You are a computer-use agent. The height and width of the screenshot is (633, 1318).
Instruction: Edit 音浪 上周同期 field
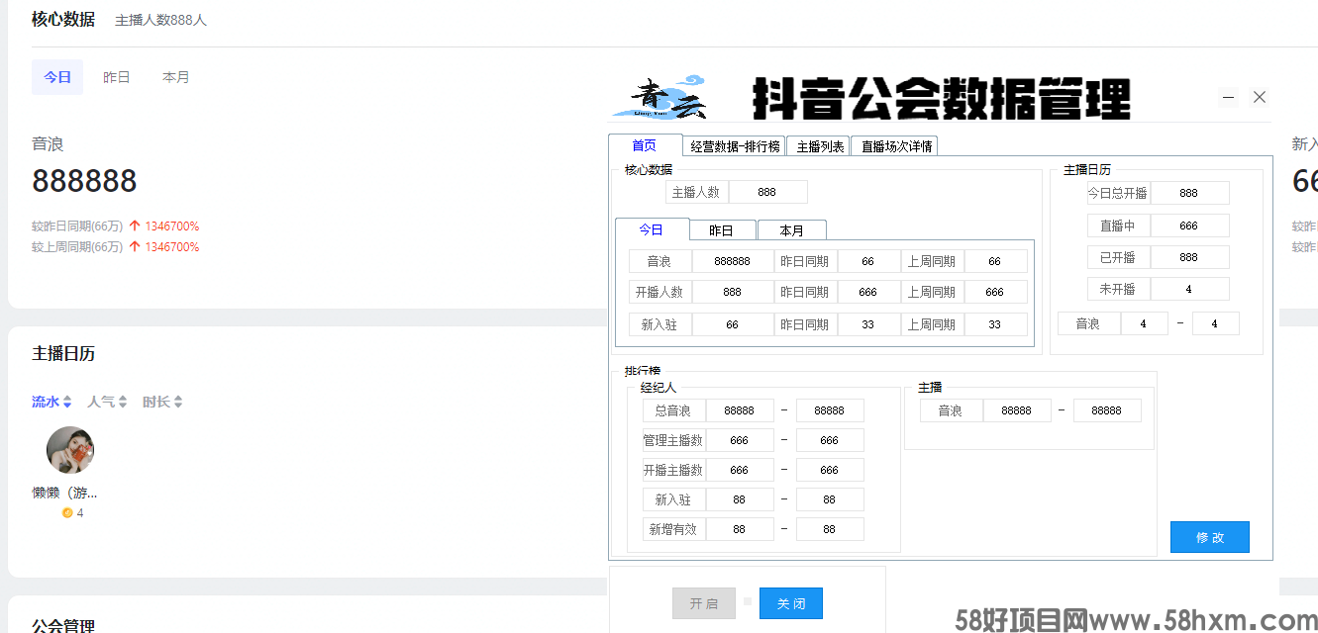(x=995, y=262)
